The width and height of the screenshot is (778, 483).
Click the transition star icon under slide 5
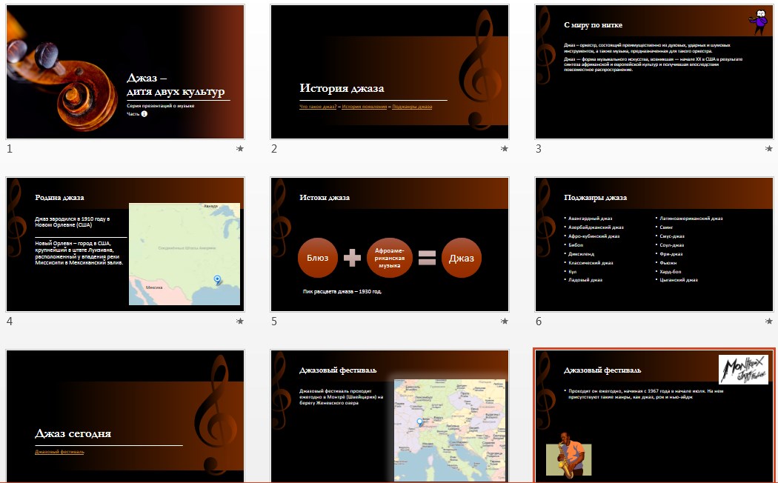pos(505,322)
